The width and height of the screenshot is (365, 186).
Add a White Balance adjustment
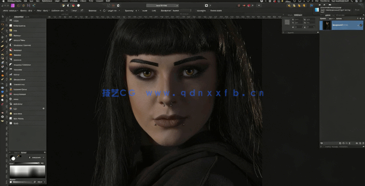[27, 26]
